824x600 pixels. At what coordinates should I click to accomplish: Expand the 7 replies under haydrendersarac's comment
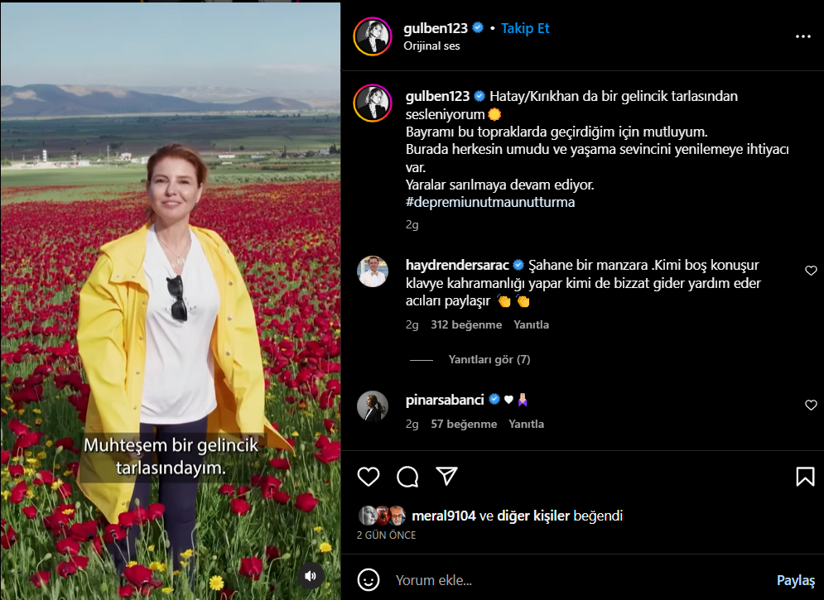[489, 359]
